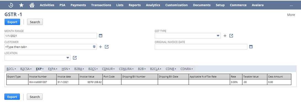
Task: Open GST Type record in new window icon
Action: point(231,36)
